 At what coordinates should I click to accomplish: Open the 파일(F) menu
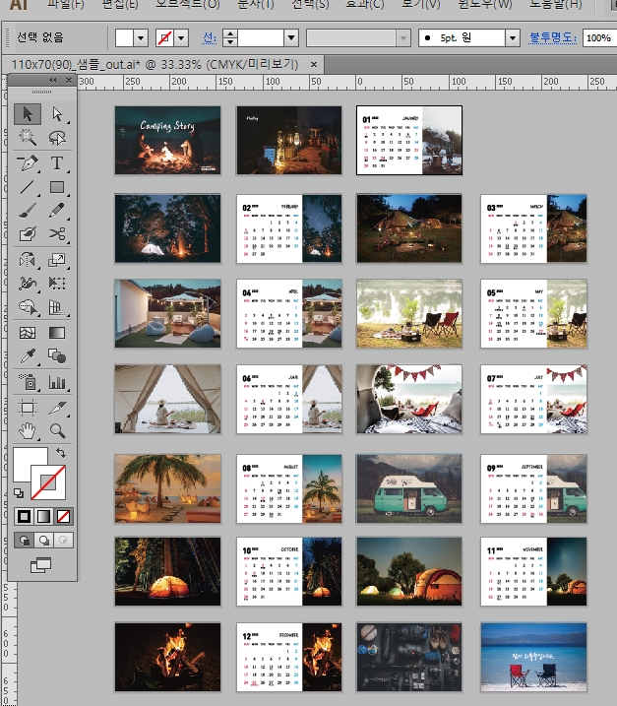[x=66, y=5]
